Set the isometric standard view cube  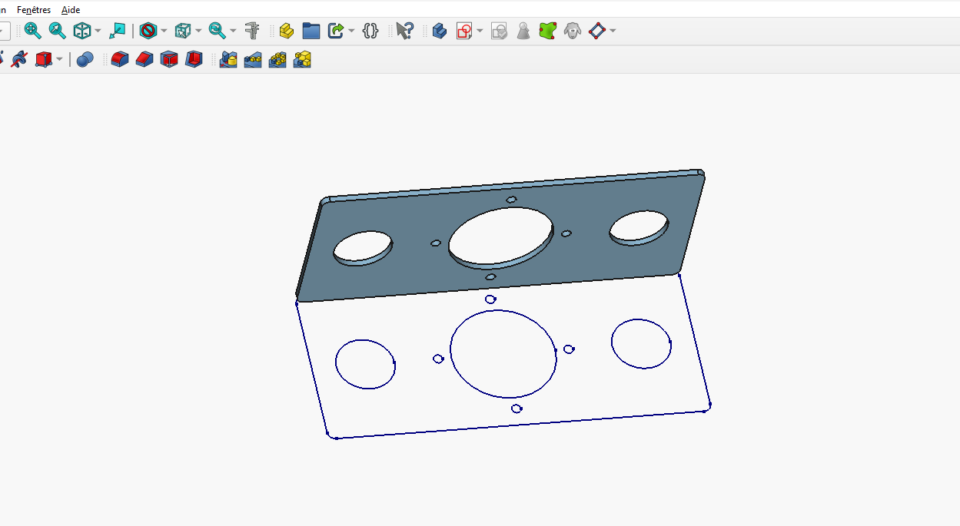point(82,31)
